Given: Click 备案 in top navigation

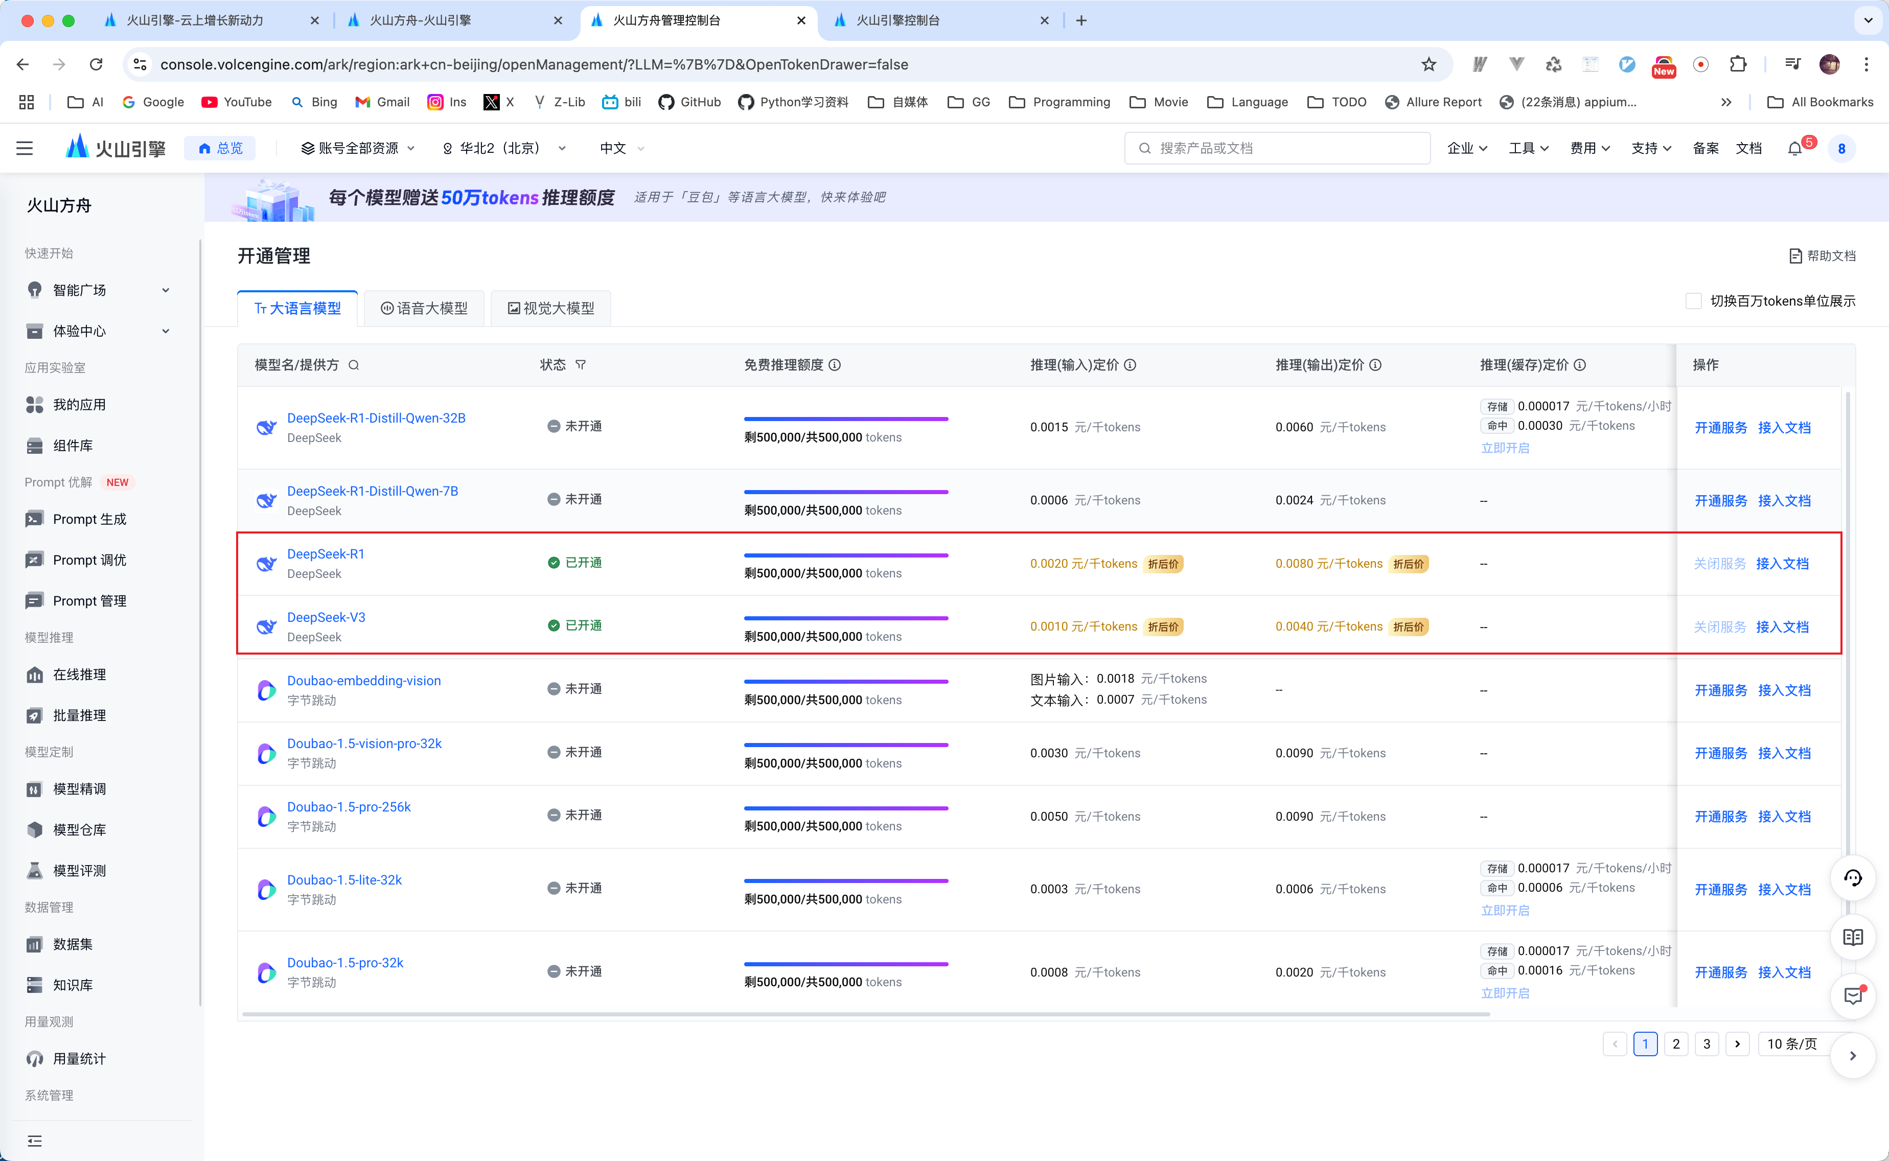Looking at the screenshot, I should [1706, 148].
